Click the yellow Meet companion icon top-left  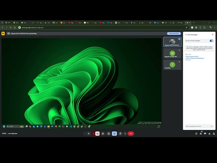3,33
